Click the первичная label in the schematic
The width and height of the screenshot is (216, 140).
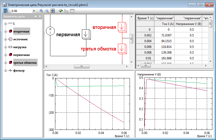tap(68, 35)
